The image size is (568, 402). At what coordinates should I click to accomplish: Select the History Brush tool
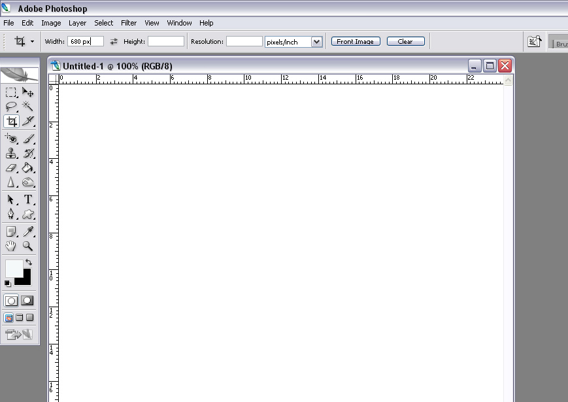click(28, 153)
